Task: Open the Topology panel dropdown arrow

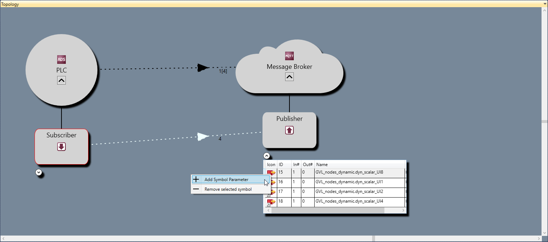Action: coord(545,4)
